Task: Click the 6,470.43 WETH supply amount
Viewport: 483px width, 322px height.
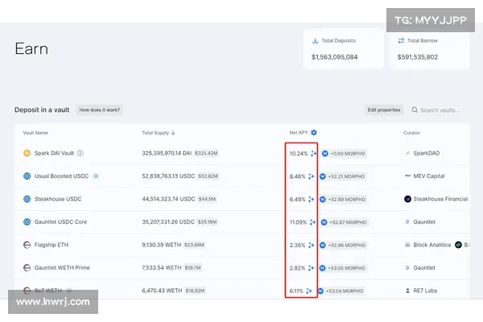Action: click(162, 291)
